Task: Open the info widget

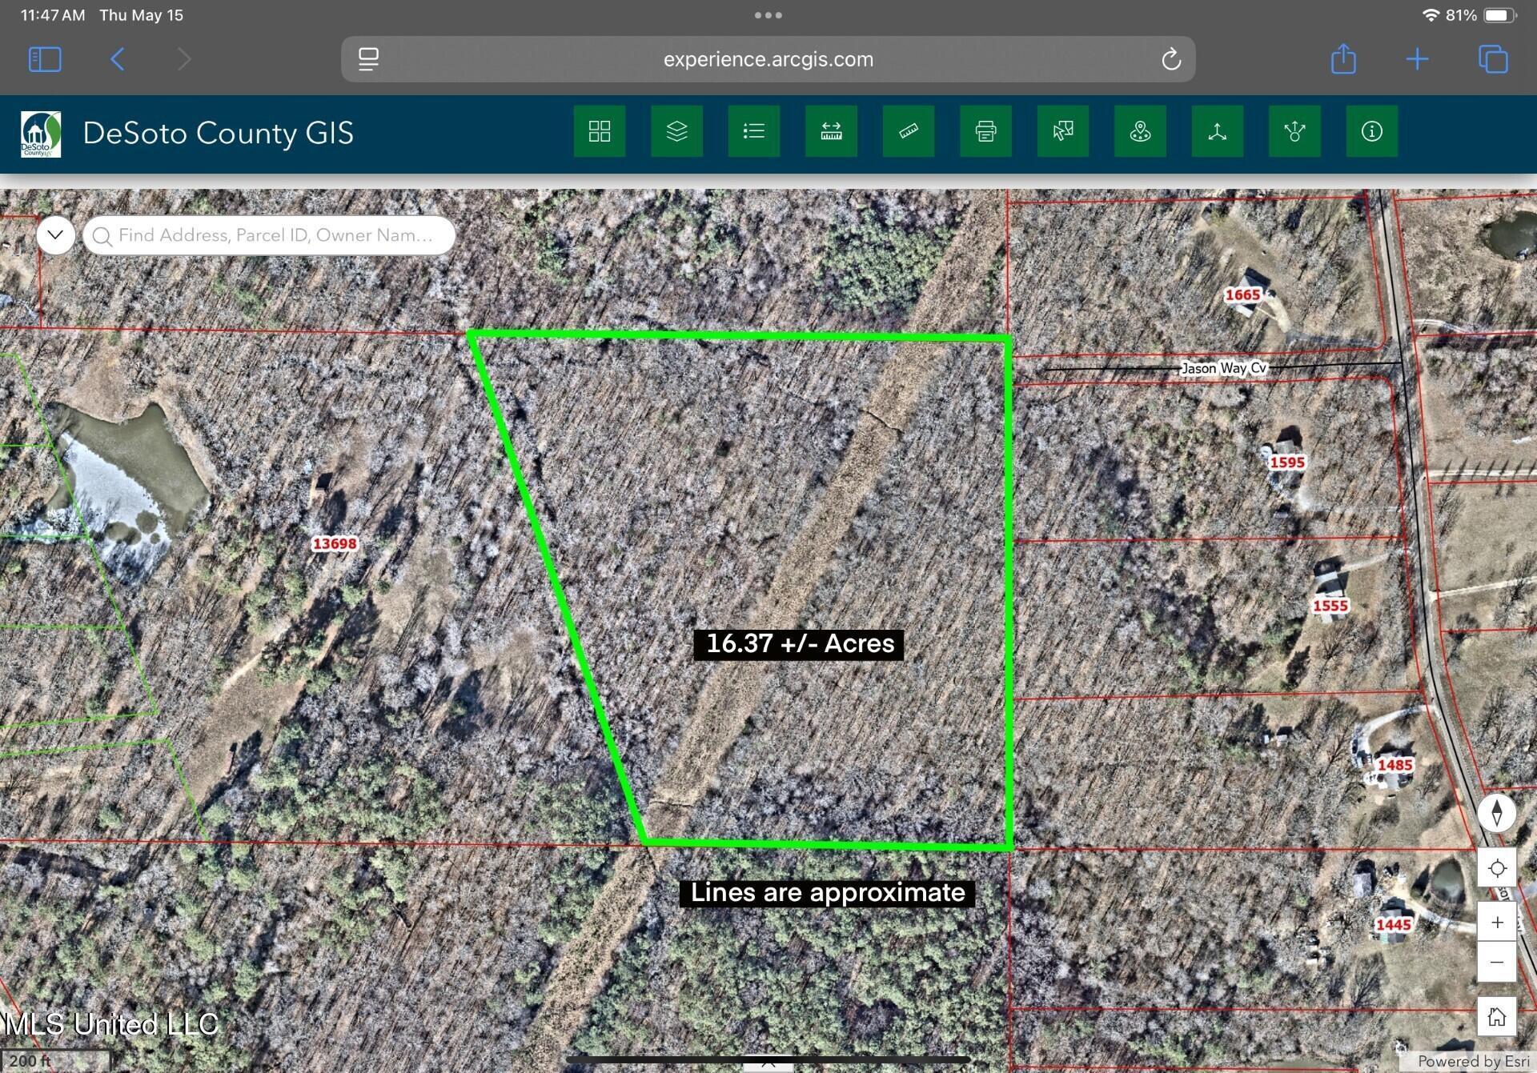Action: tap(1371, 131)
